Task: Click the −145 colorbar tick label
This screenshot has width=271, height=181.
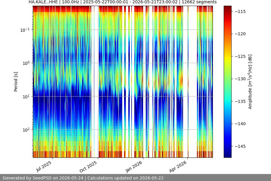Action: (240, 146)
